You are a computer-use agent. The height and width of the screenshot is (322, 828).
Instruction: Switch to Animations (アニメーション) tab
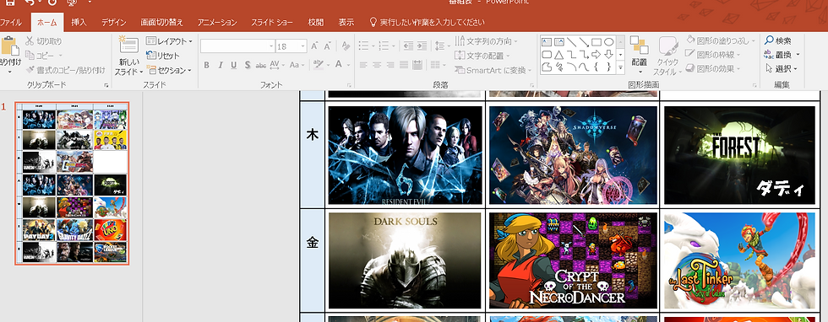217,23
